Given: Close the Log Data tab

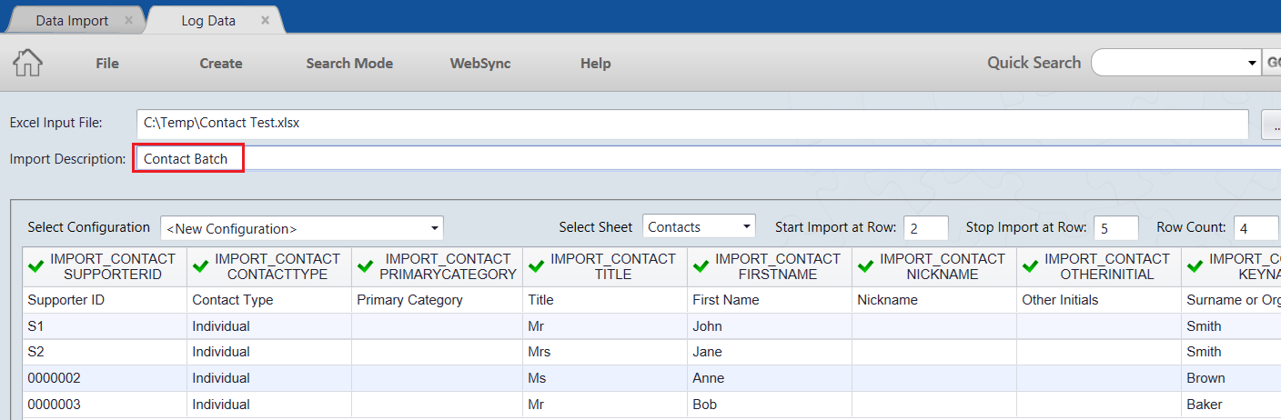Looking at the screenshot, I should (x=265, y=20).
